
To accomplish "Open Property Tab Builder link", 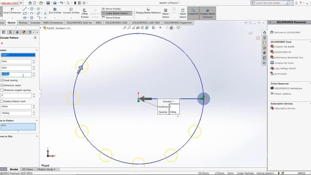I will pyautogui.click(x=282, y=47).
